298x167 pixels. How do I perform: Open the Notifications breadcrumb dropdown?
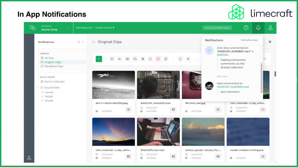[x=105, y=28]
